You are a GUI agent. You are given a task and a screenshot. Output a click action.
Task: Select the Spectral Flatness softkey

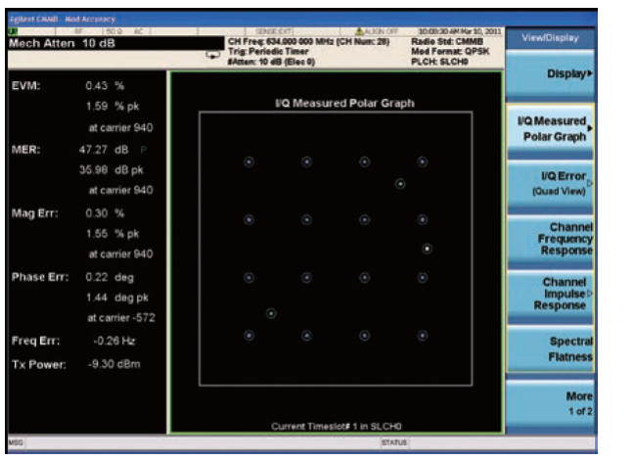click(x=550, y=348)
